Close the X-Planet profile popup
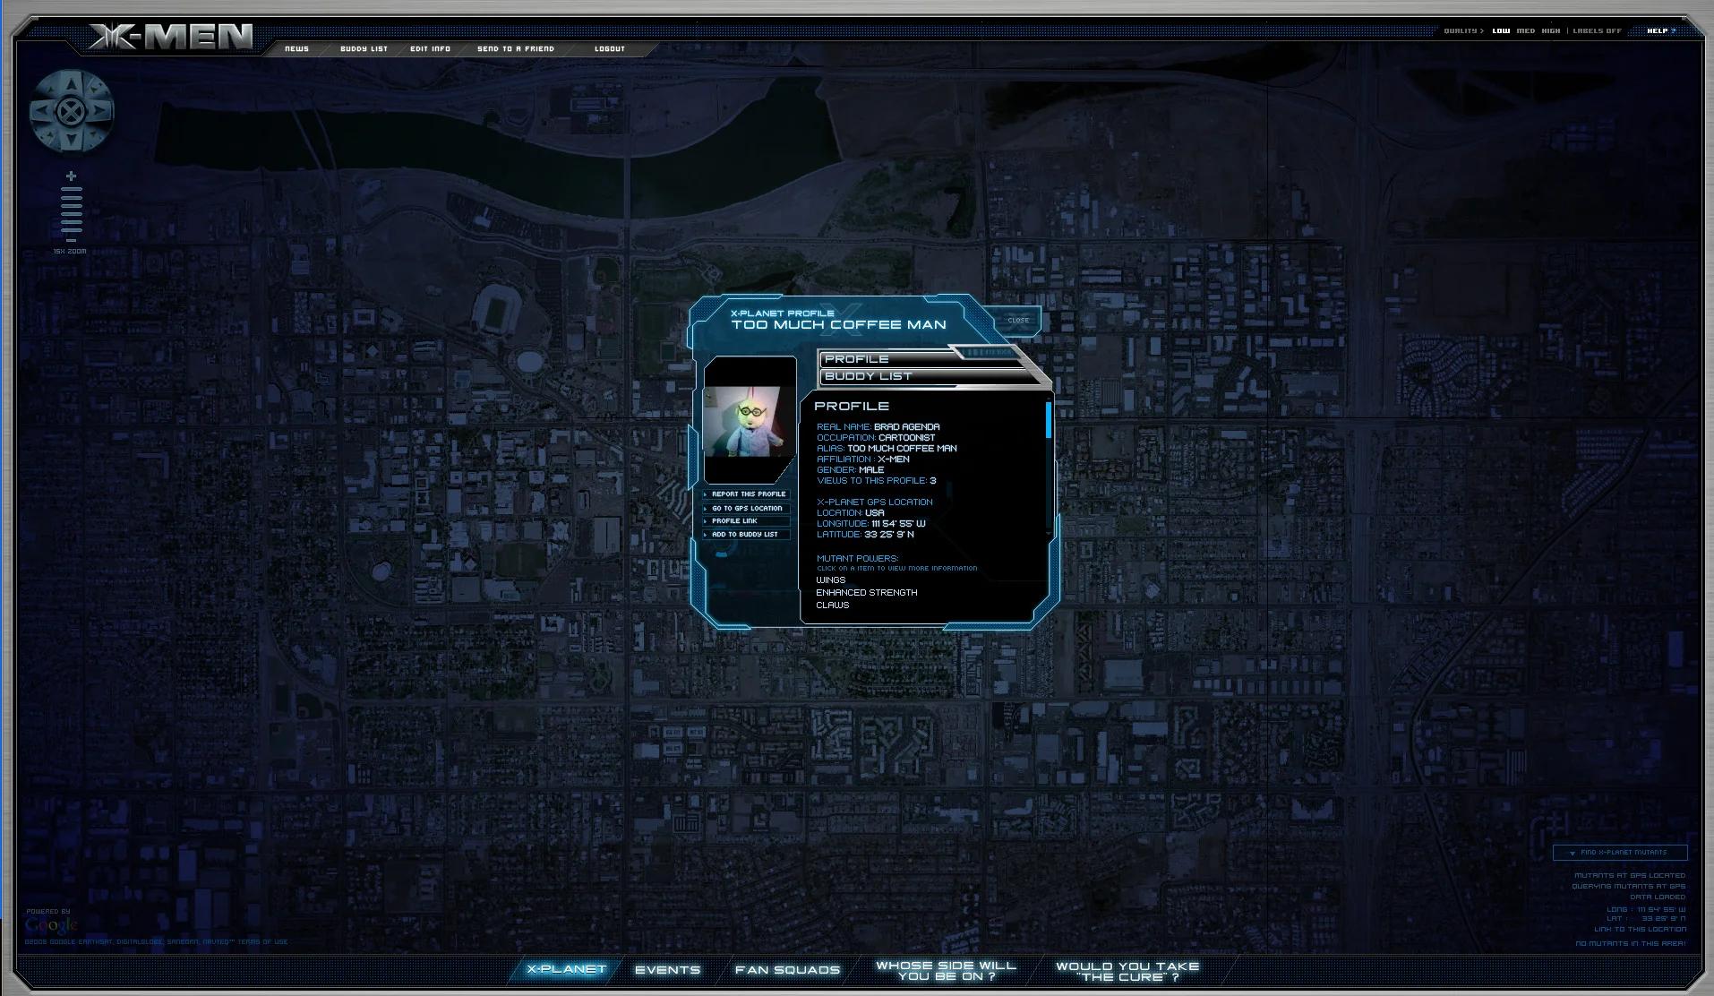This screenshot has height=996, width=1714. click(1018, 320)
